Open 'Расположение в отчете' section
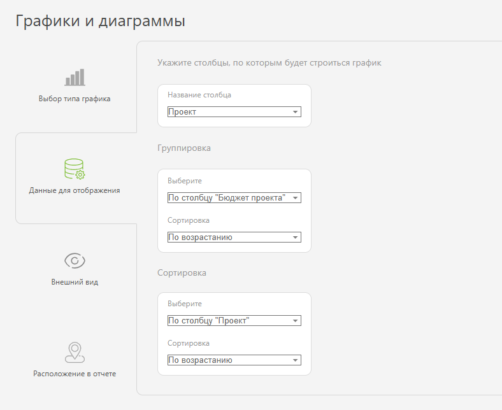Viewport: 502px width, 410px height. [x=75, y=374]
